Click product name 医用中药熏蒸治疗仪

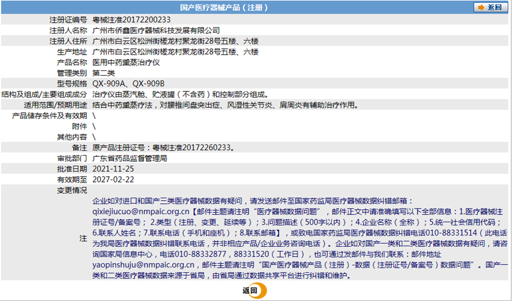tap(126, 62)
